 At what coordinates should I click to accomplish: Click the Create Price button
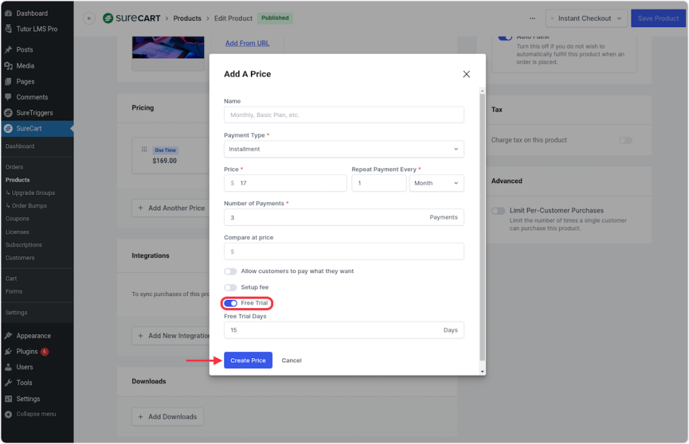coord(248,361)
